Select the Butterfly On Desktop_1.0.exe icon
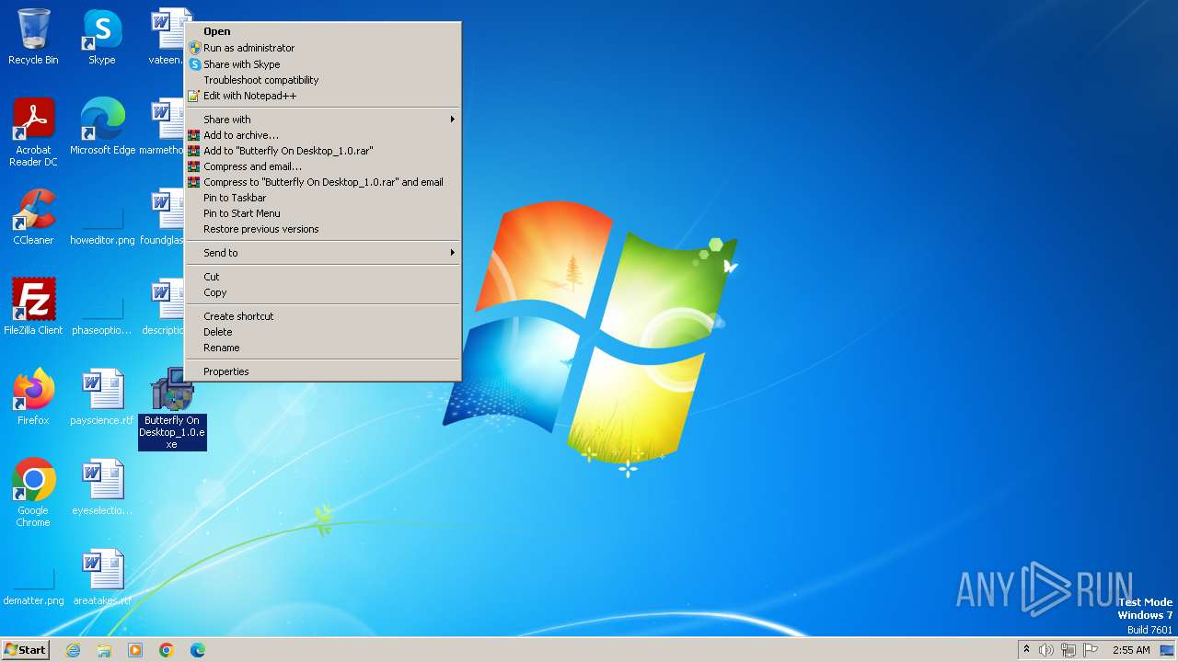 172,408
